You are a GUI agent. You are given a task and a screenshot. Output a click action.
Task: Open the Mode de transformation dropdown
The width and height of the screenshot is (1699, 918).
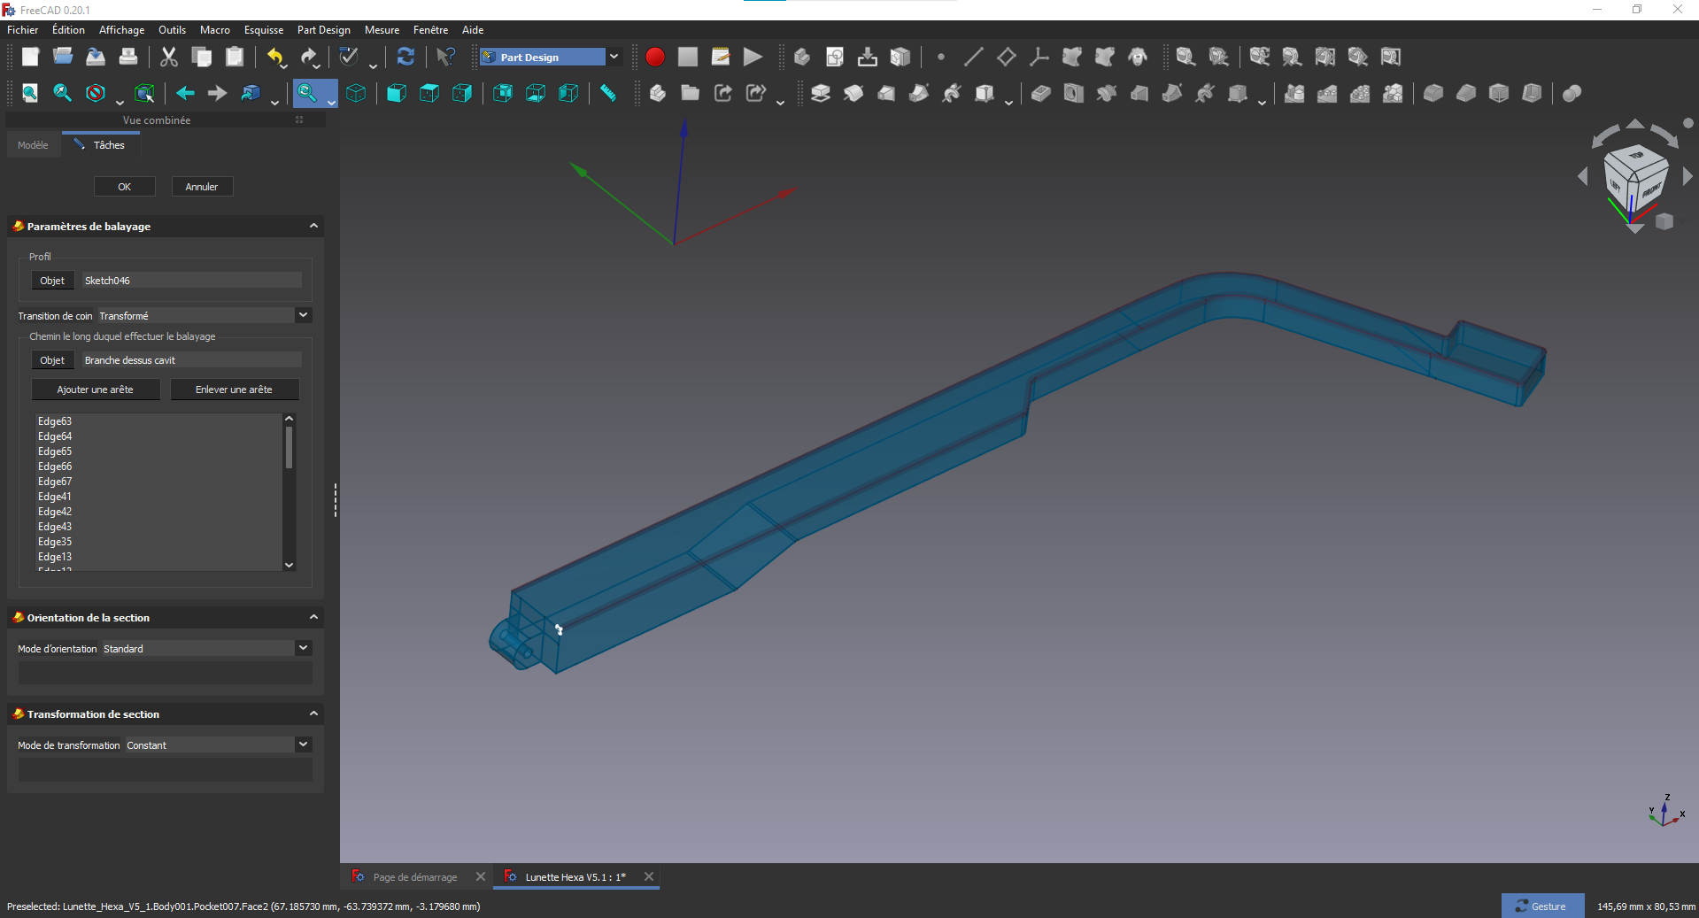tap(303, 744)
